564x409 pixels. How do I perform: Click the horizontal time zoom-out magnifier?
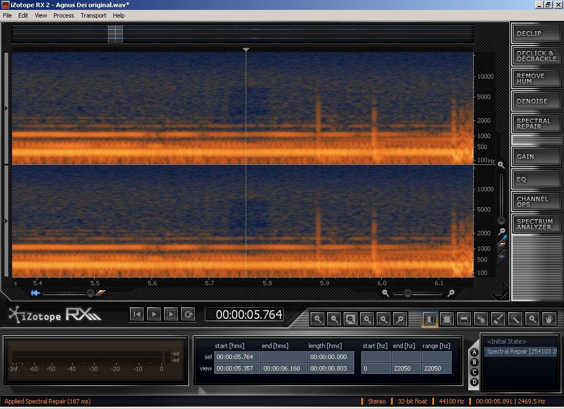[385, 293]
